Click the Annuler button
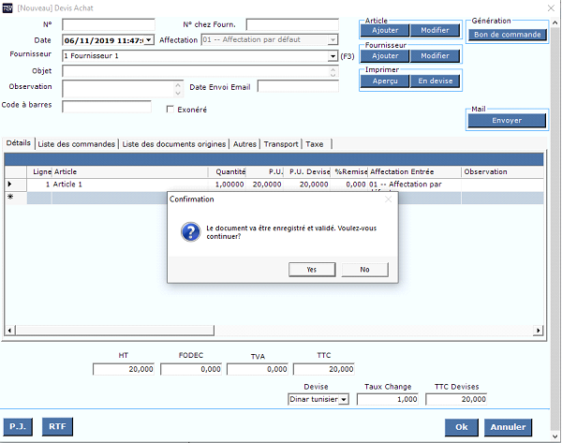Screen dimensions: 562x443 tap(508, 427)
